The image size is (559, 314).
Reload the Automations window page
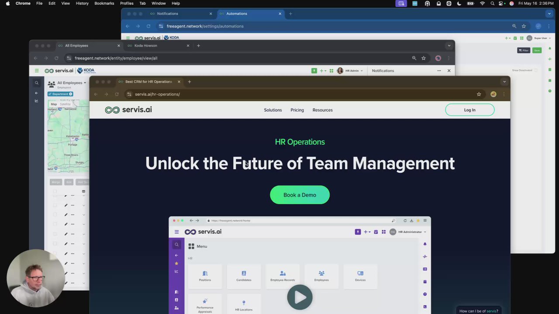[x=148, y=26]
